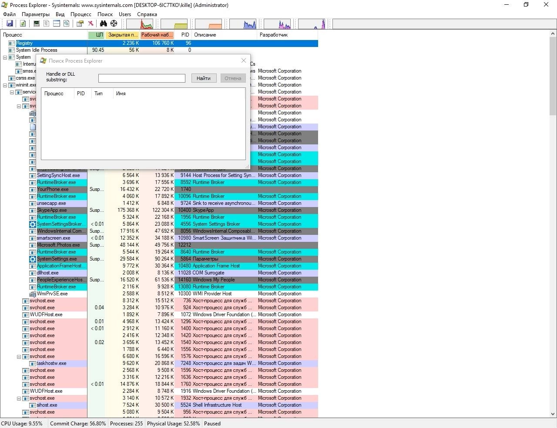Open the blue I/O activity mini graph
The image size is (557, 428).
pyautogui.click(x=243, y=24)
